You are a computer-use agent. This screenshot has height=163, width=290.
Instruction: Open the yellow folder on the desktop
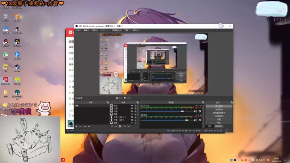(5, 93)
